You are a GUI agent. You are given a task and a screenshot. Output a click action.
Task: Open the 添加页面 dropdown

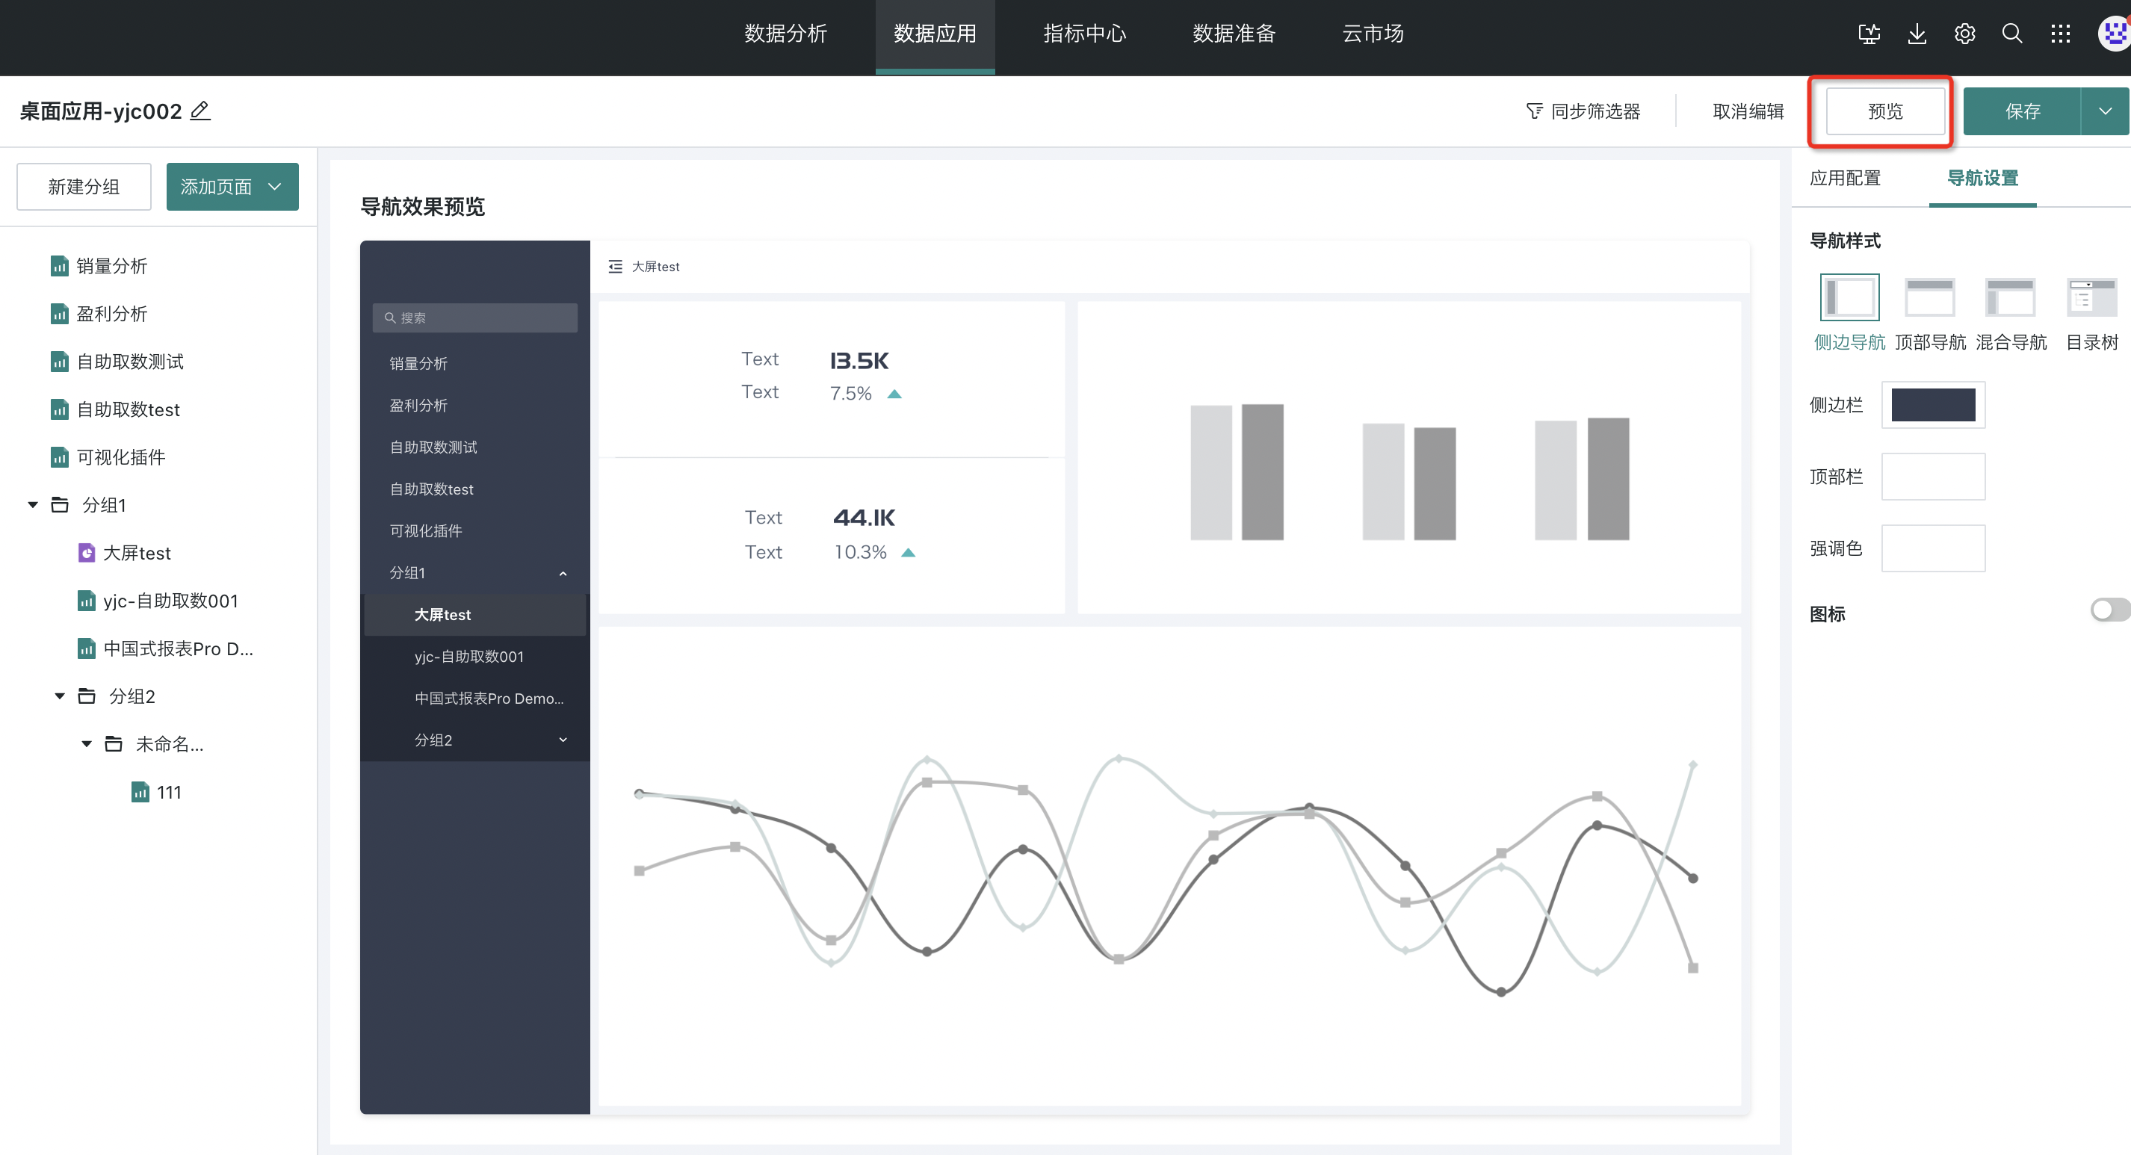(x=232, y=187)
